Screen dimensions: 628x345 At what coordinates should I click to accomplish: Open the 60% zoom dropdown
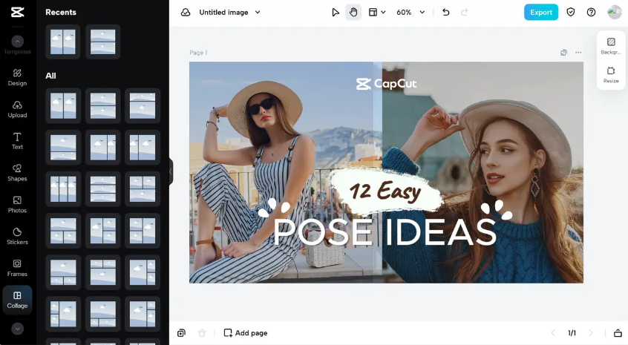click(x=410, y=13)
